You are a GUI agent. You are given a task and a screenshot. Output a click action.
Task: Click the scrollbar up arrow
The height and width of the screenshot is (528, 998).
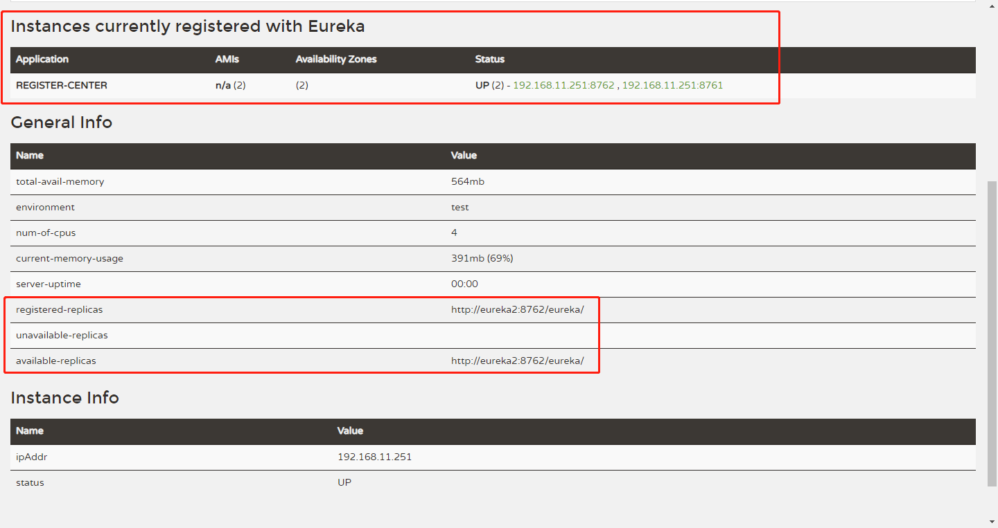992,6
